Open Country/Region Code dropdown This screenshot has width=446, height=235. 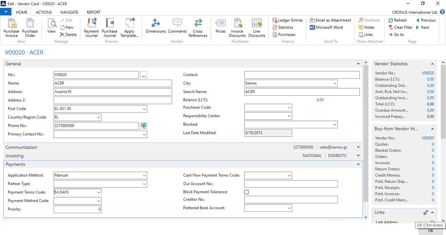pyautogui.click(x=98, y=117)
